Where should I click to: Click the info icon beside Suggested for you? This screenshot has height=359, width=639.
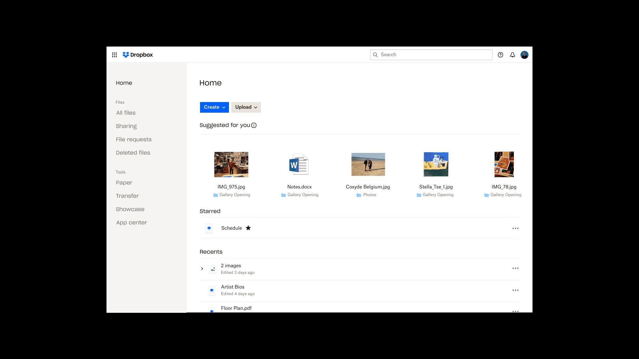click(254, 125)
